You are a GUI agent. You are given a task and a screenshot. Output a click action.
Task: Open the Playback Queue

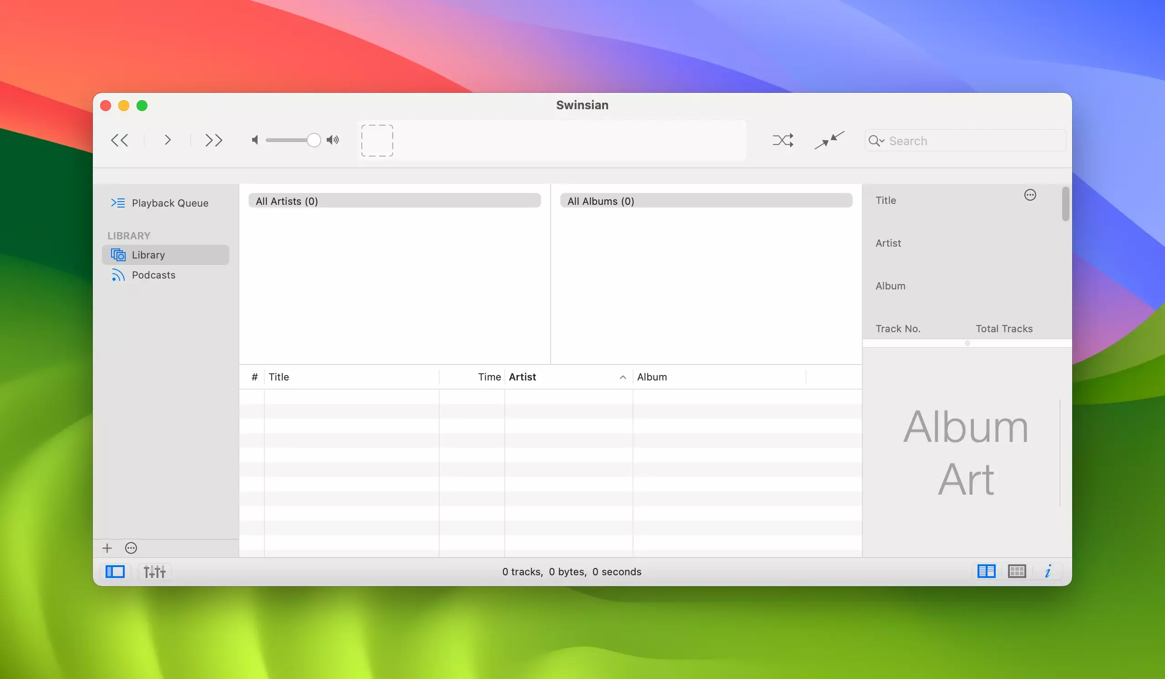(x=169, y=203)
